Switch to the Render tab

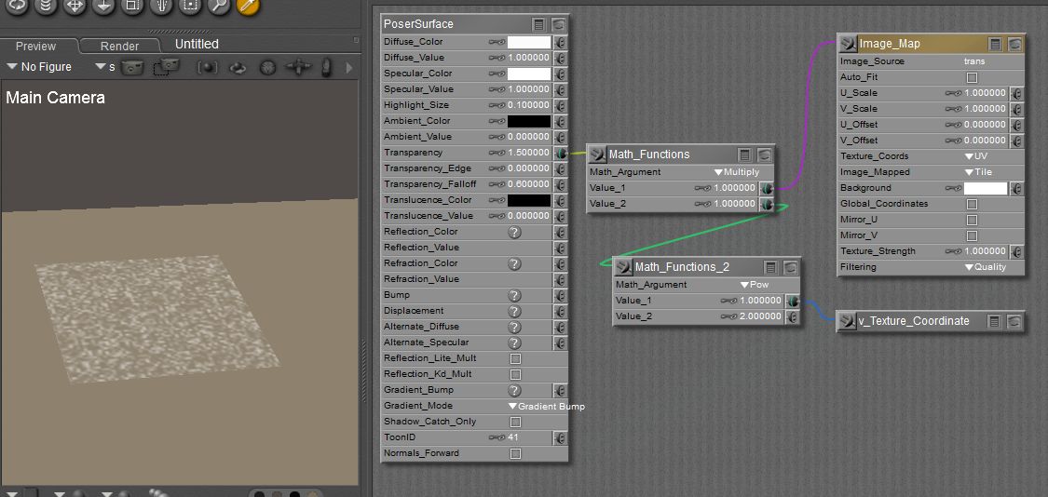tap(119, 47)
